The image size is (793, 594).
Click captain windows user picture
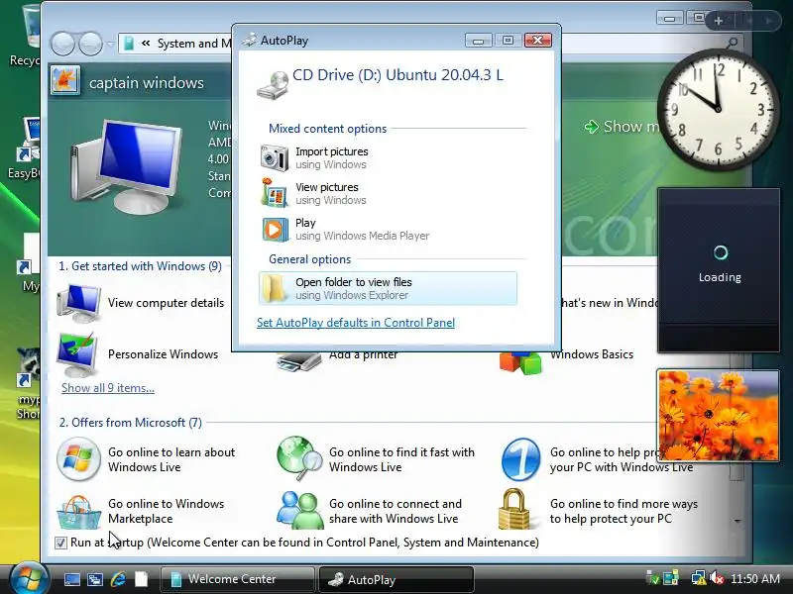pyautogui.click(x=65, y=81)
